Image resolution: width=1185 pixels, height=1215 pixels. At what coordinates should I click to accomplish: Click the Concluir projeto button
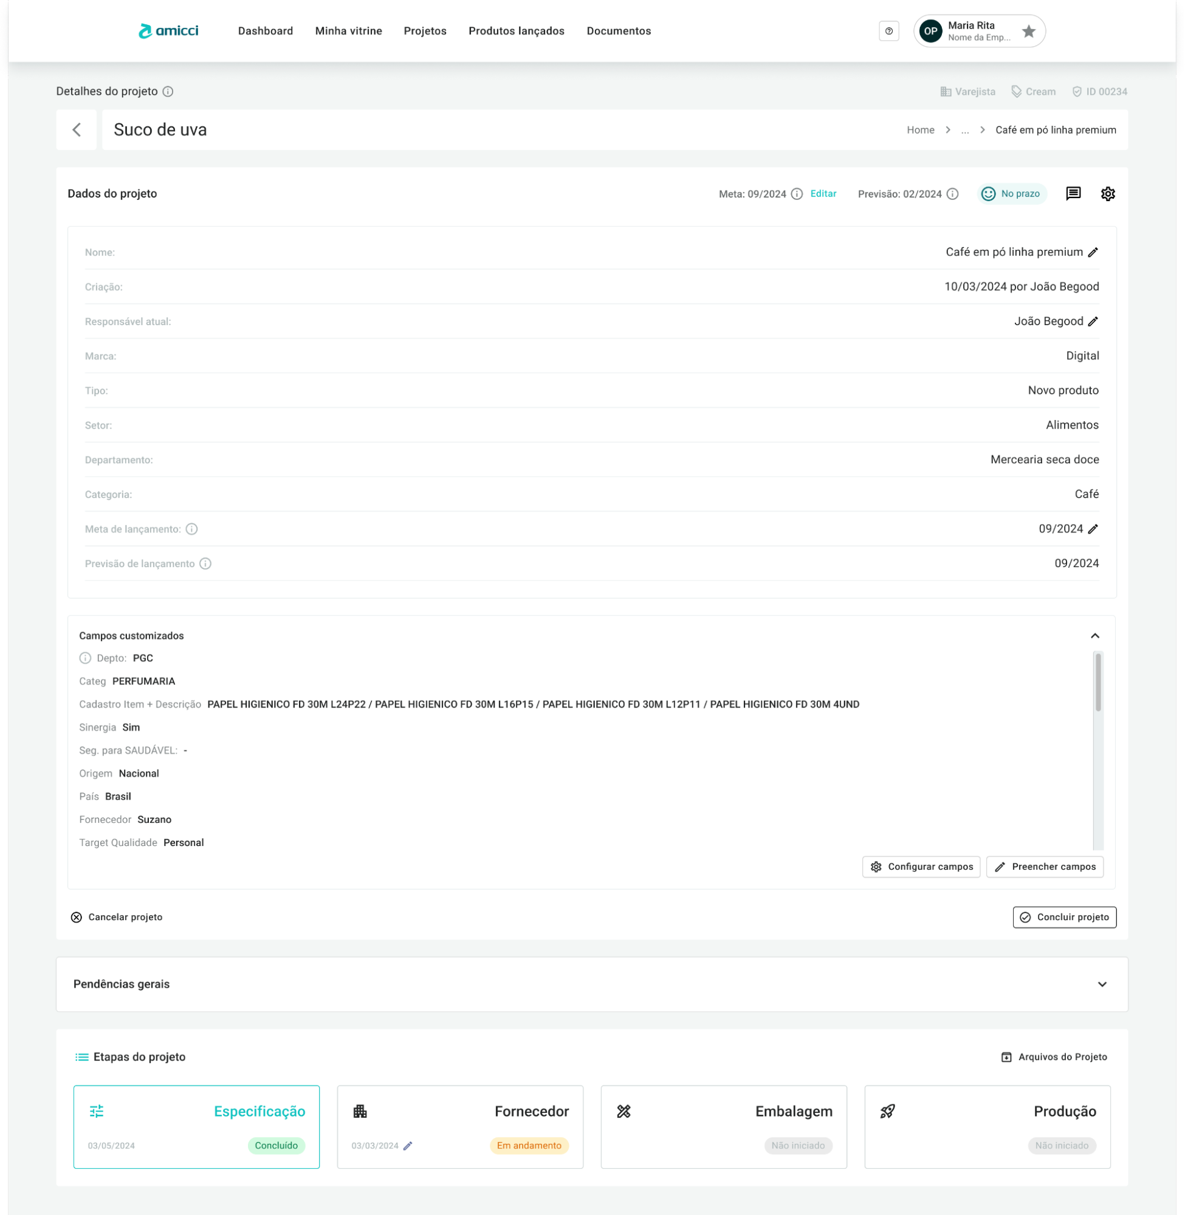point(1064,917)
